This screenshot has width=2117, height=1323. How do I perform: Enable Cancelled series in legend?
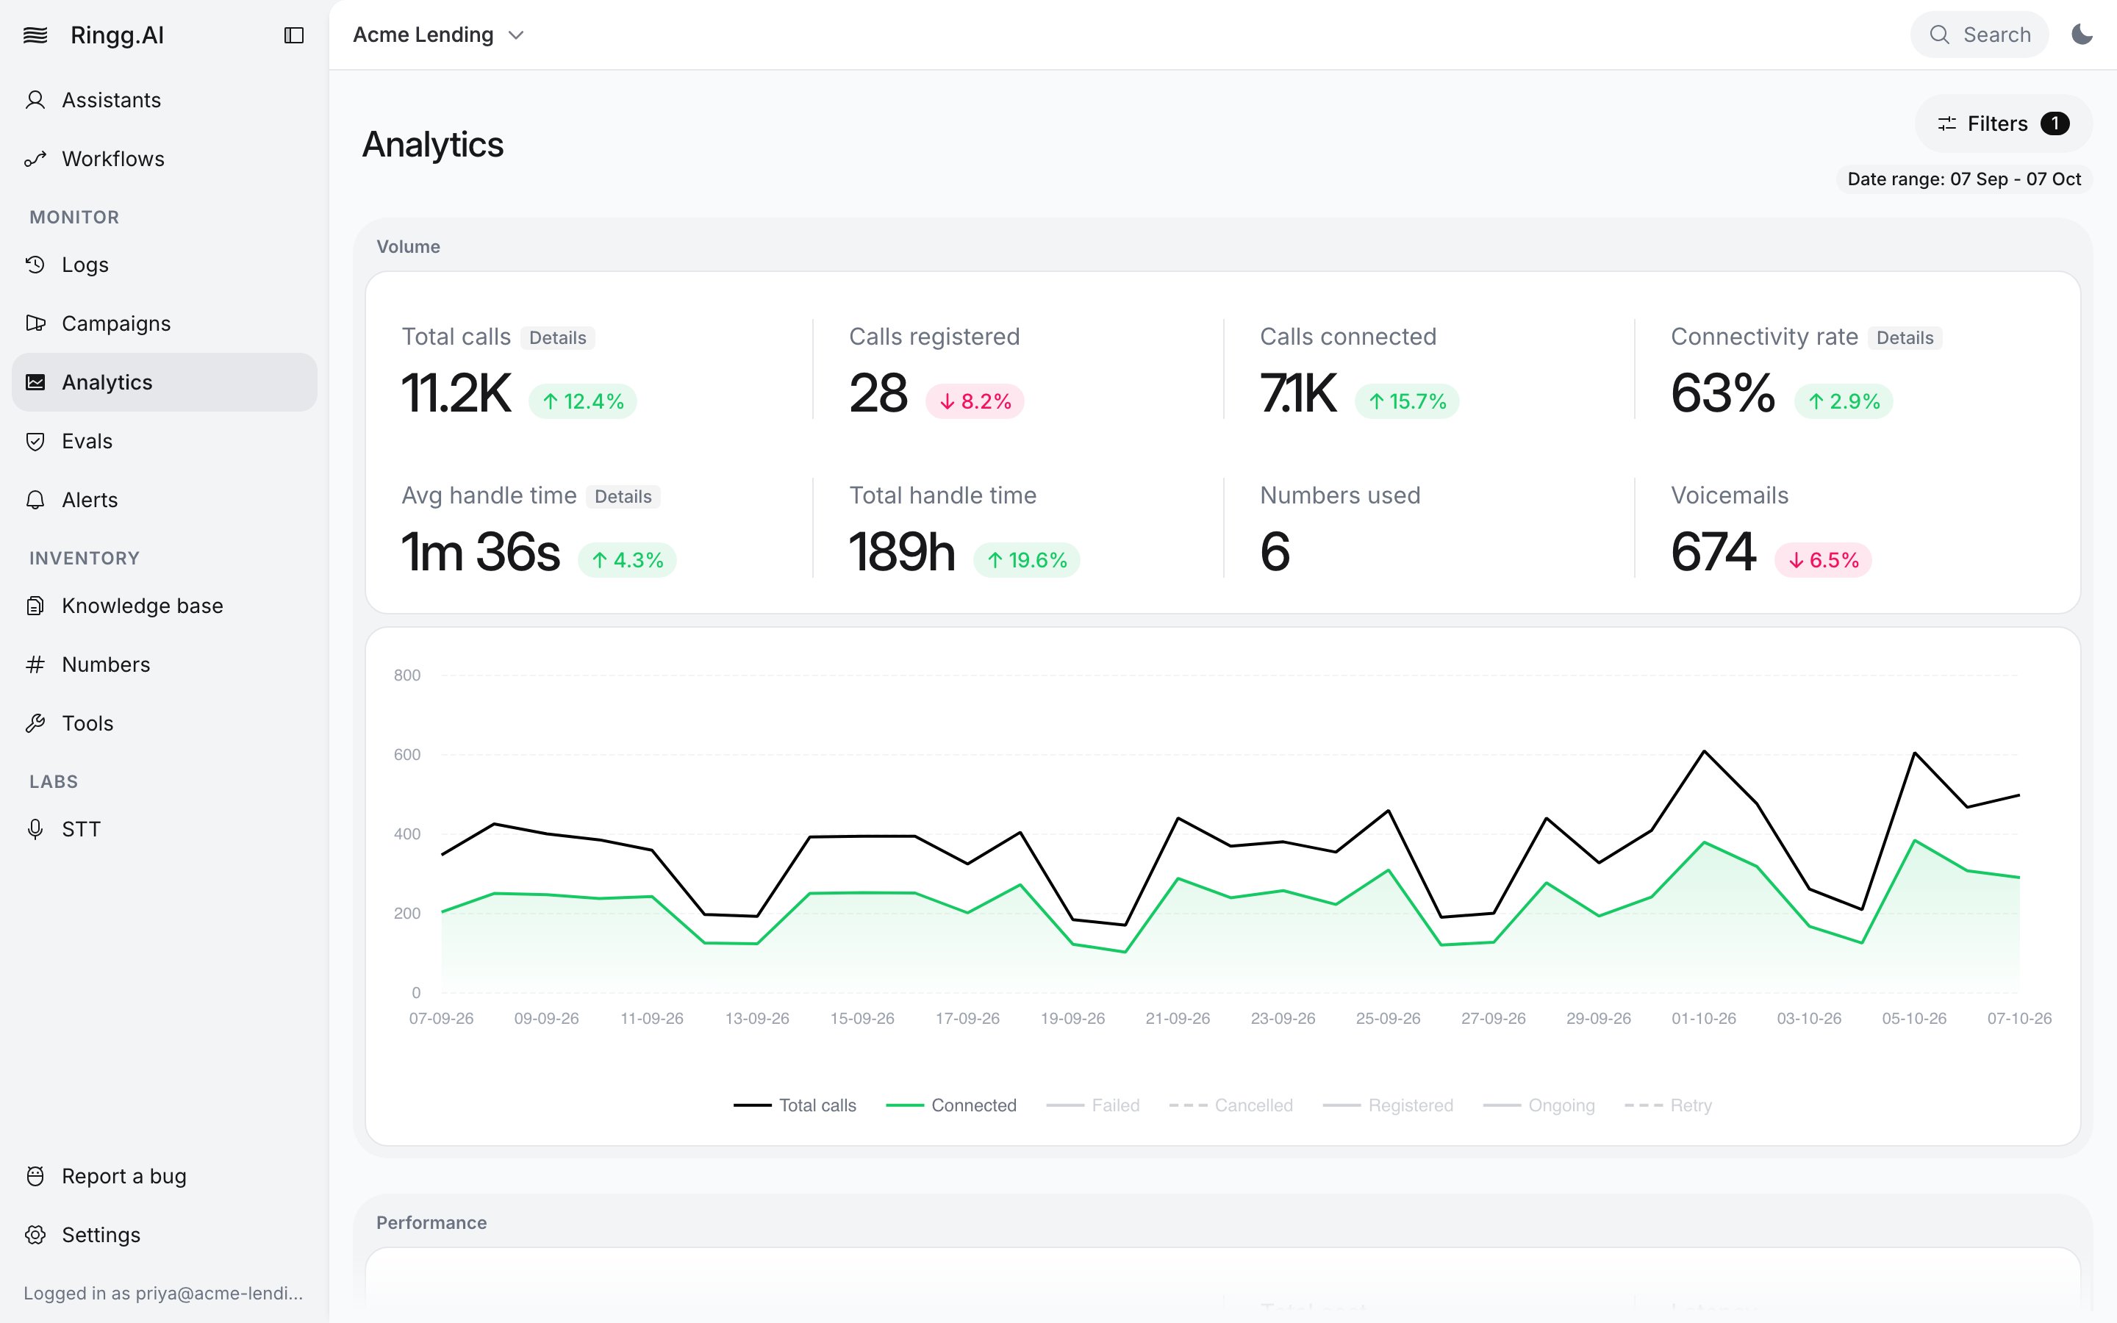(x=1231, y=1105)
